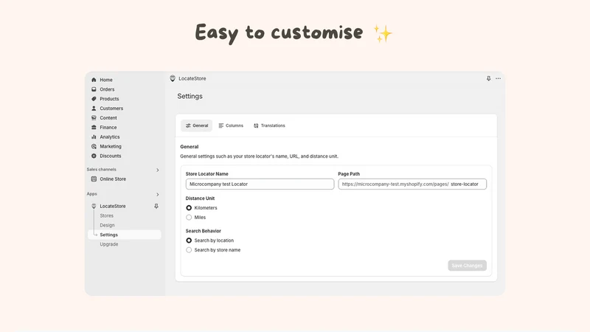The image size is (590, 332).
Task: Expand the Sales channels chevron
Action: click(157, 170)
